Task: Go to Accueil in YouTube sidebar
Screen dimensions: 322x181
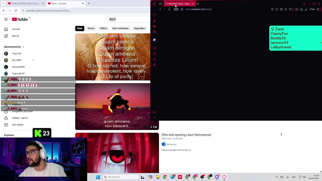Action: pyautogui.click(x=16, y=29)
